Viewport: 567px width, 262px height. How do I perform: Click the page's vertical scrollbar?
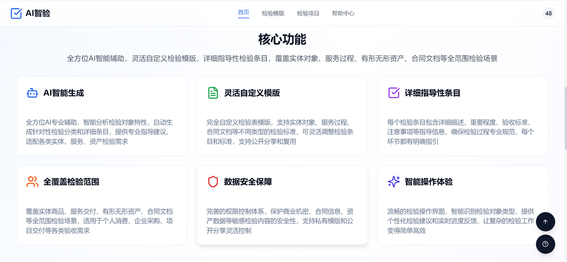pyautogui.click(x=565, y=118)
